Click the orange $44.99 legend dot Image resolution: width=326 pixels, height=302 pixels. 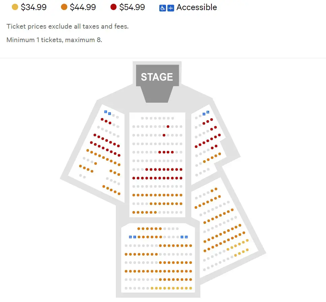tap(64, 7)
